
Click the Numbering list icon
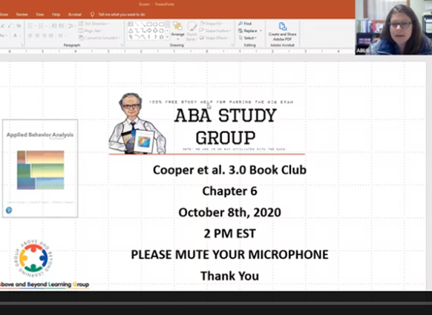41,26
